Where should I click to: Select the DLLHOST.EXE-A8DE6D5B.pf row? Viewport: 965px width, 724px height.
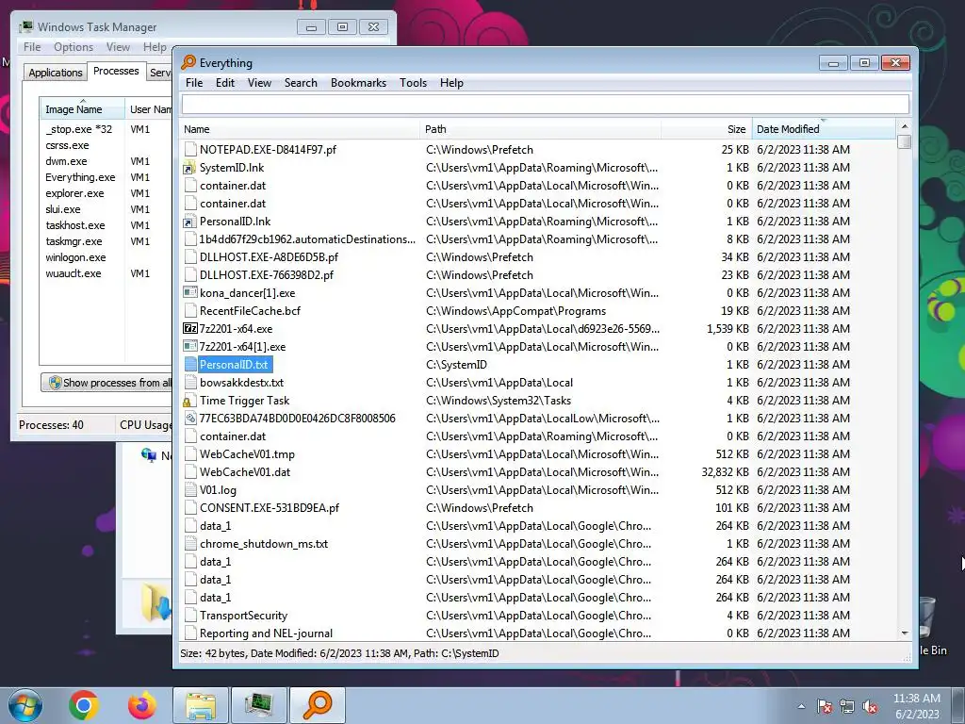click(x=538, y=257)
